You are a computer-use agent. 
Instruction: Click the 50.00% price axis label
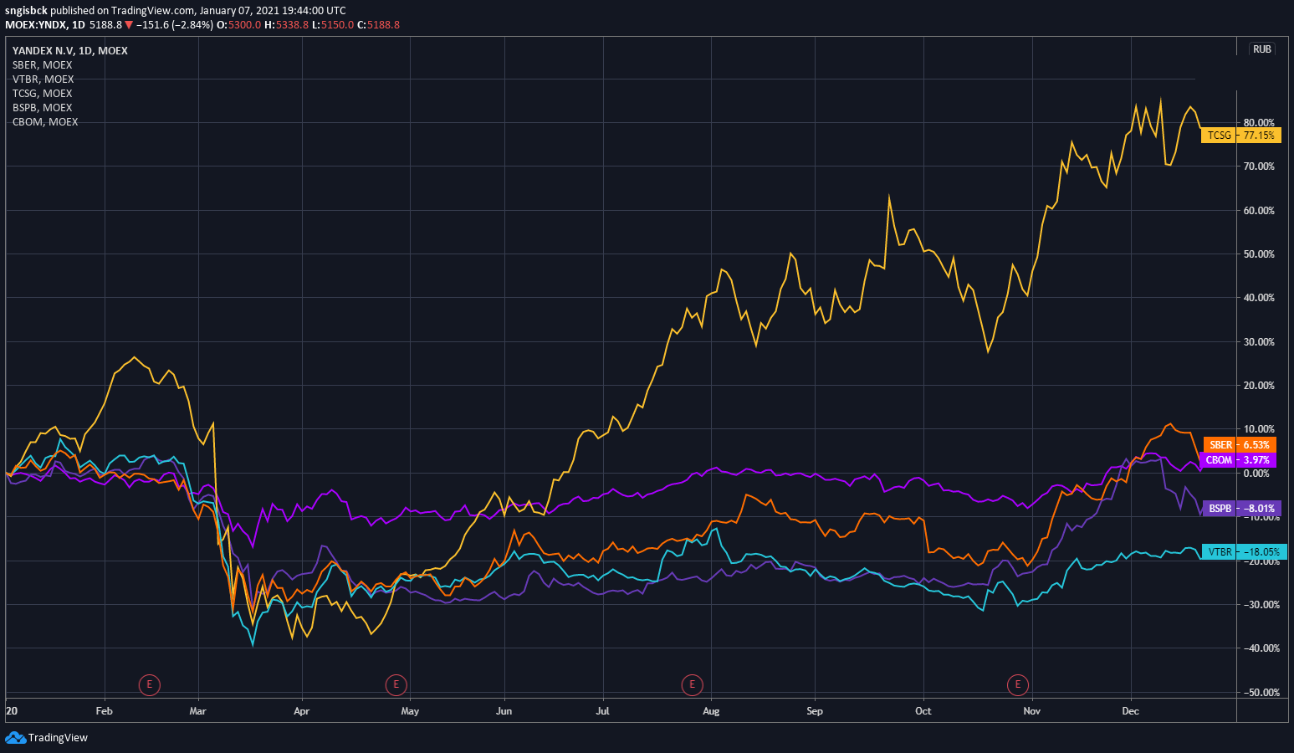(x=1259, y=254)
